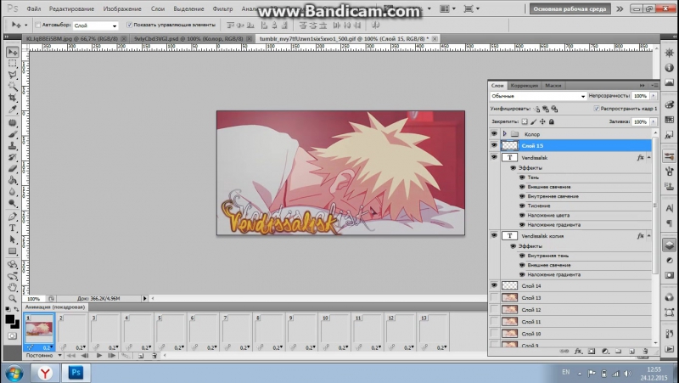Select the Path Selection arrow tool
Image resolution: width=679 pixels, height=383 pixels.
click(12, 239)
